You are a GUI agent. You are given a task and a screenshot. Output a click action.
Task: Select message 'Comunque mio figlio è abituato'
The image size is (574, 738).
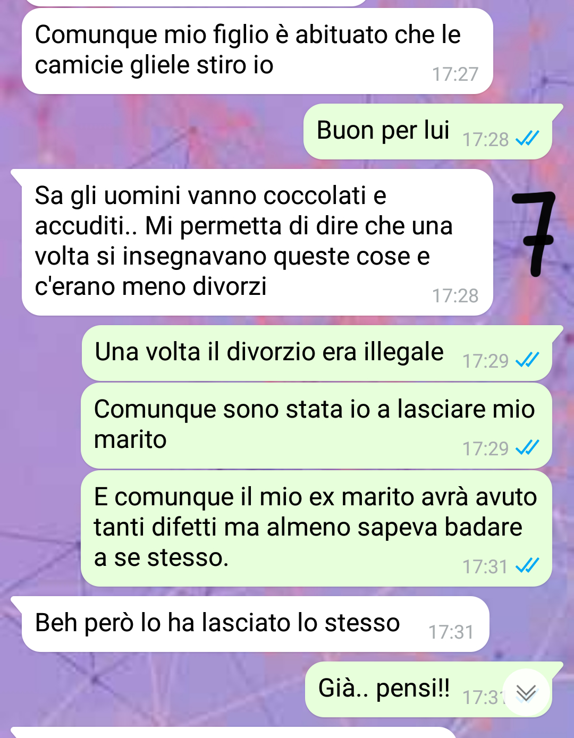(257, 51)
